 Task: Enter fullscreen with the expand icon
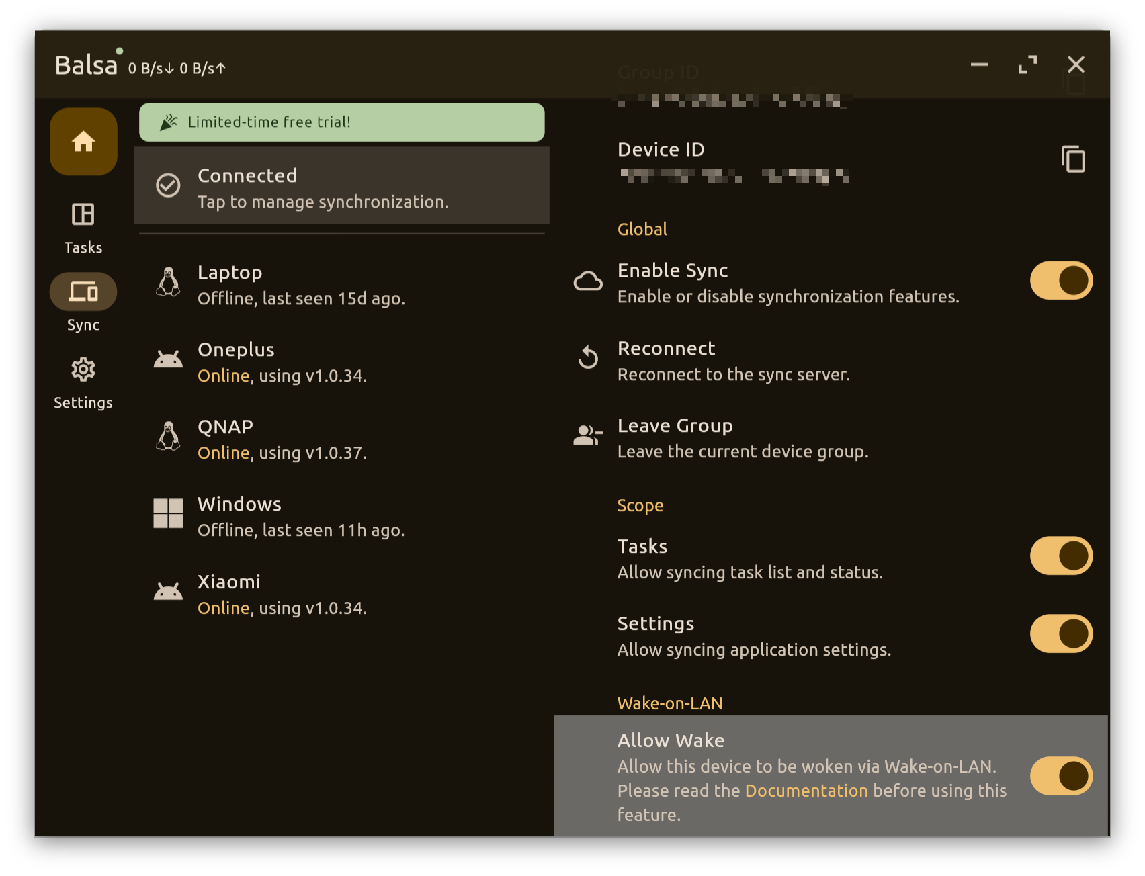(1027, 65)
